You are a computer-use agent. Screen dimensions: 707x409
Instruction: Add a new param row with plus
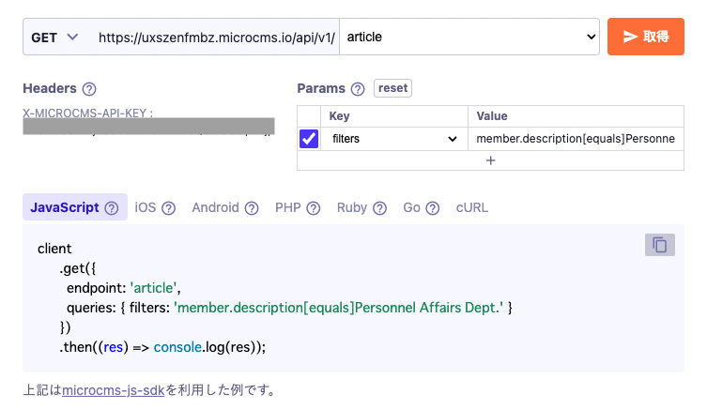[x=490, y=160]
